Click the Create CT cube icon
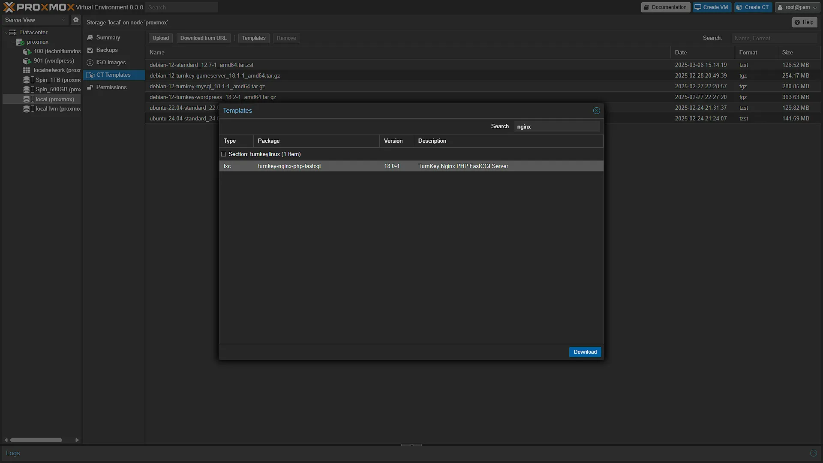Screen dimensions: 823x463 pyautogui.click(x=739, y=7)
